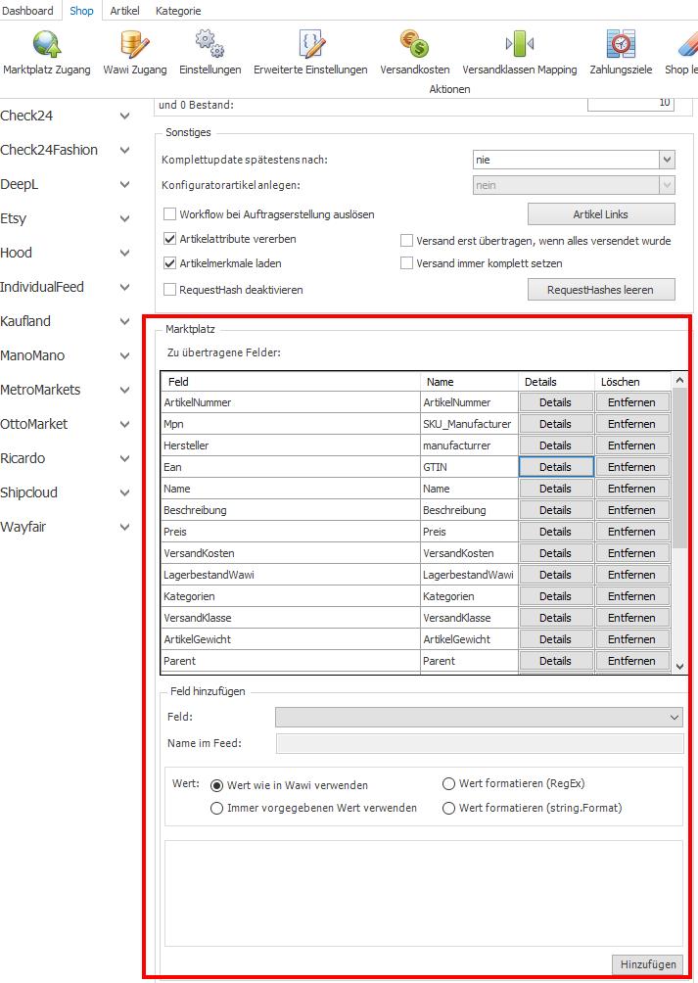Select the SKU_Manufacturer name cell

tap(469, 424)
